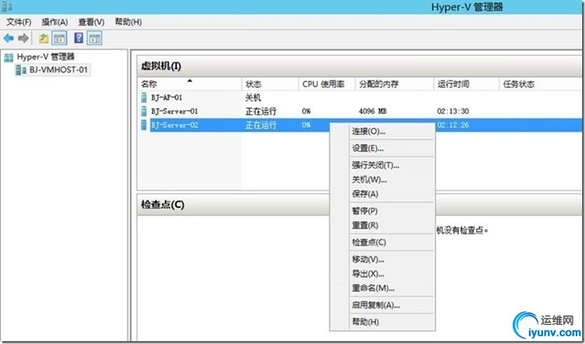Open the 查看(V) menu
Screen dimensions: 585x344
[x=91, y=22]
